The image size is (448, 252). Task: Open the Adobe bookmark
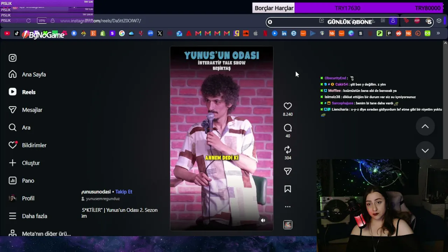pyautogui.click(x=189, y=33)
